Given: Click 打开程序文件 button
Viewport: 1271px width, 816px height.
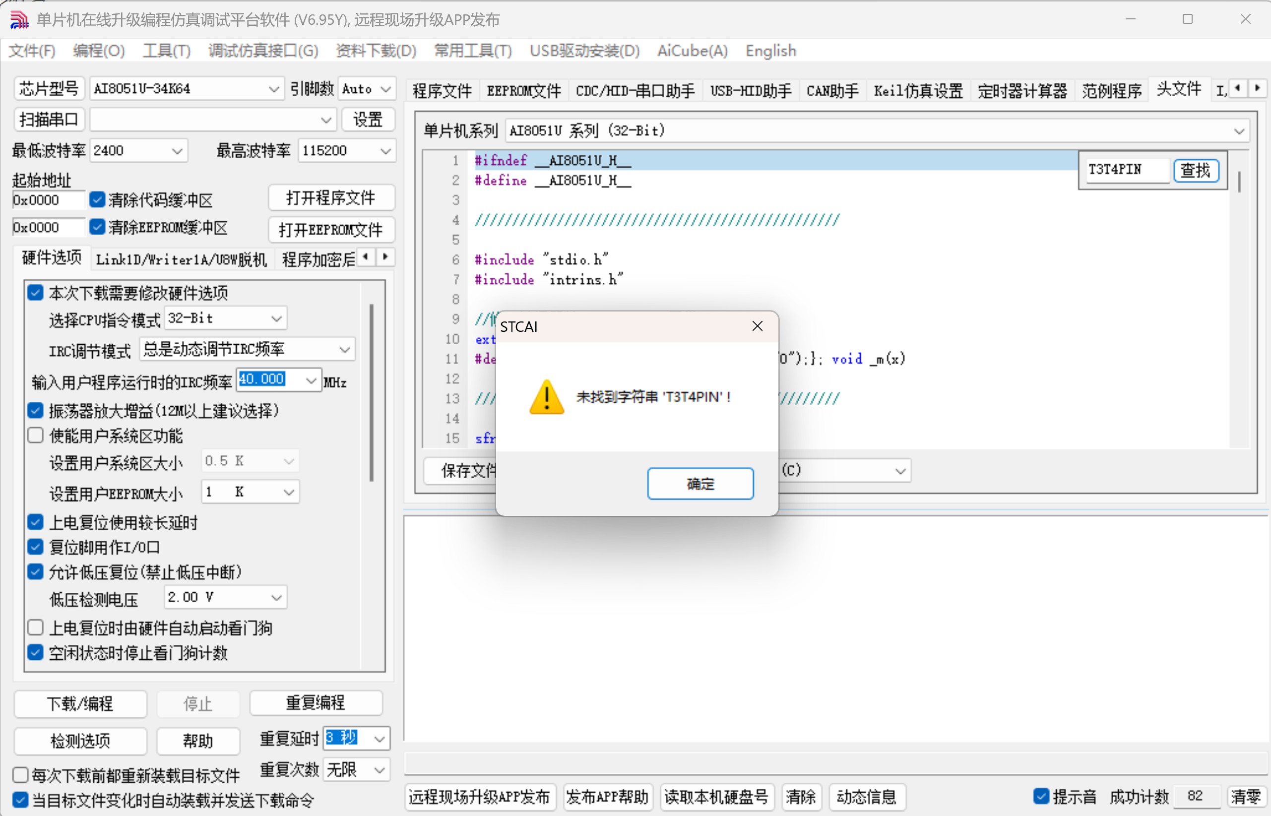Looking at the screenshot, I should click(x=331, y=198).
